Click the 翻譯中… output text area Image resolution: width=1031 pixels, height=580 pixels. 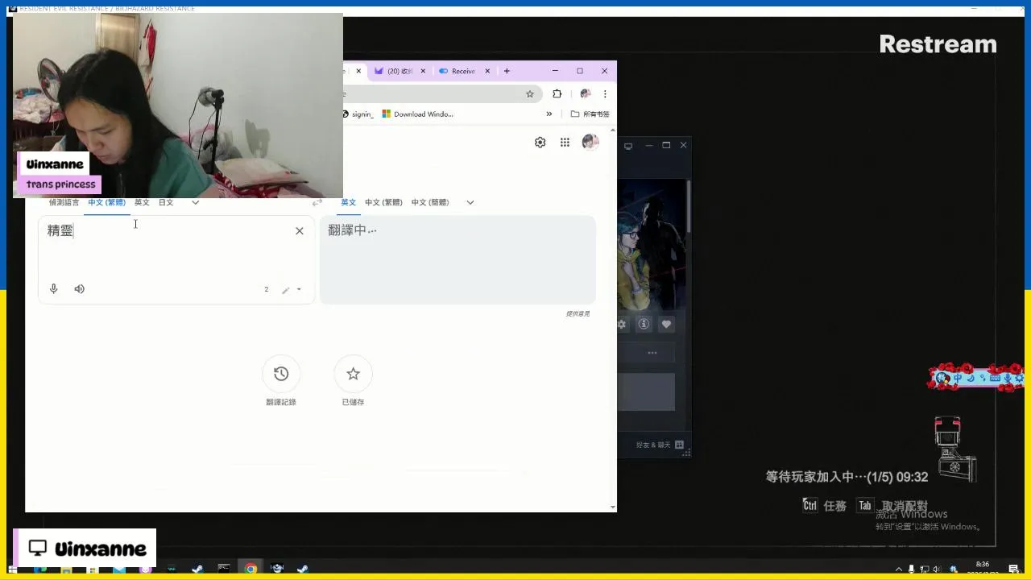click(x=458, y=259)
